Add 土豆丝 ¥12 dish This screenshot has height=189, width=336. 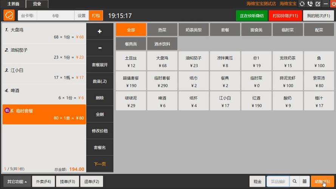131,61
